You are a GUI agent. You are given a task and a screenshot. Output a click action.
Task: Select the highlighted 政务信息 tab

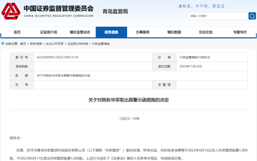[111, 32]
